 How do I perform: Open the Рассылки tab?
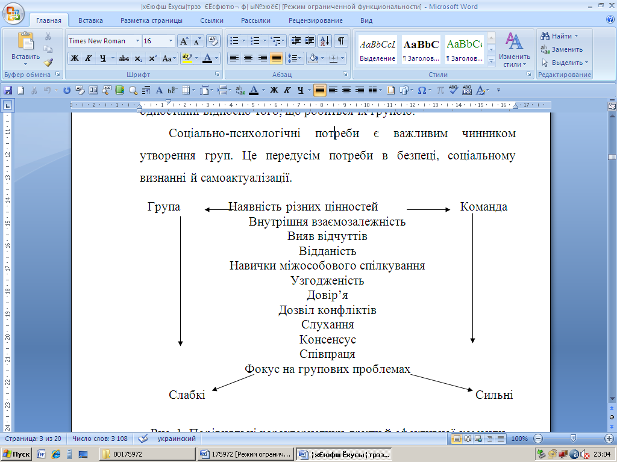255,20
